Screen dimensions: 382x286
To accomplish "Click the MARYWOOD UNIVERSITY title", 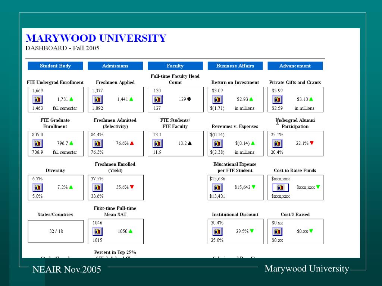I will click(96, 38).
